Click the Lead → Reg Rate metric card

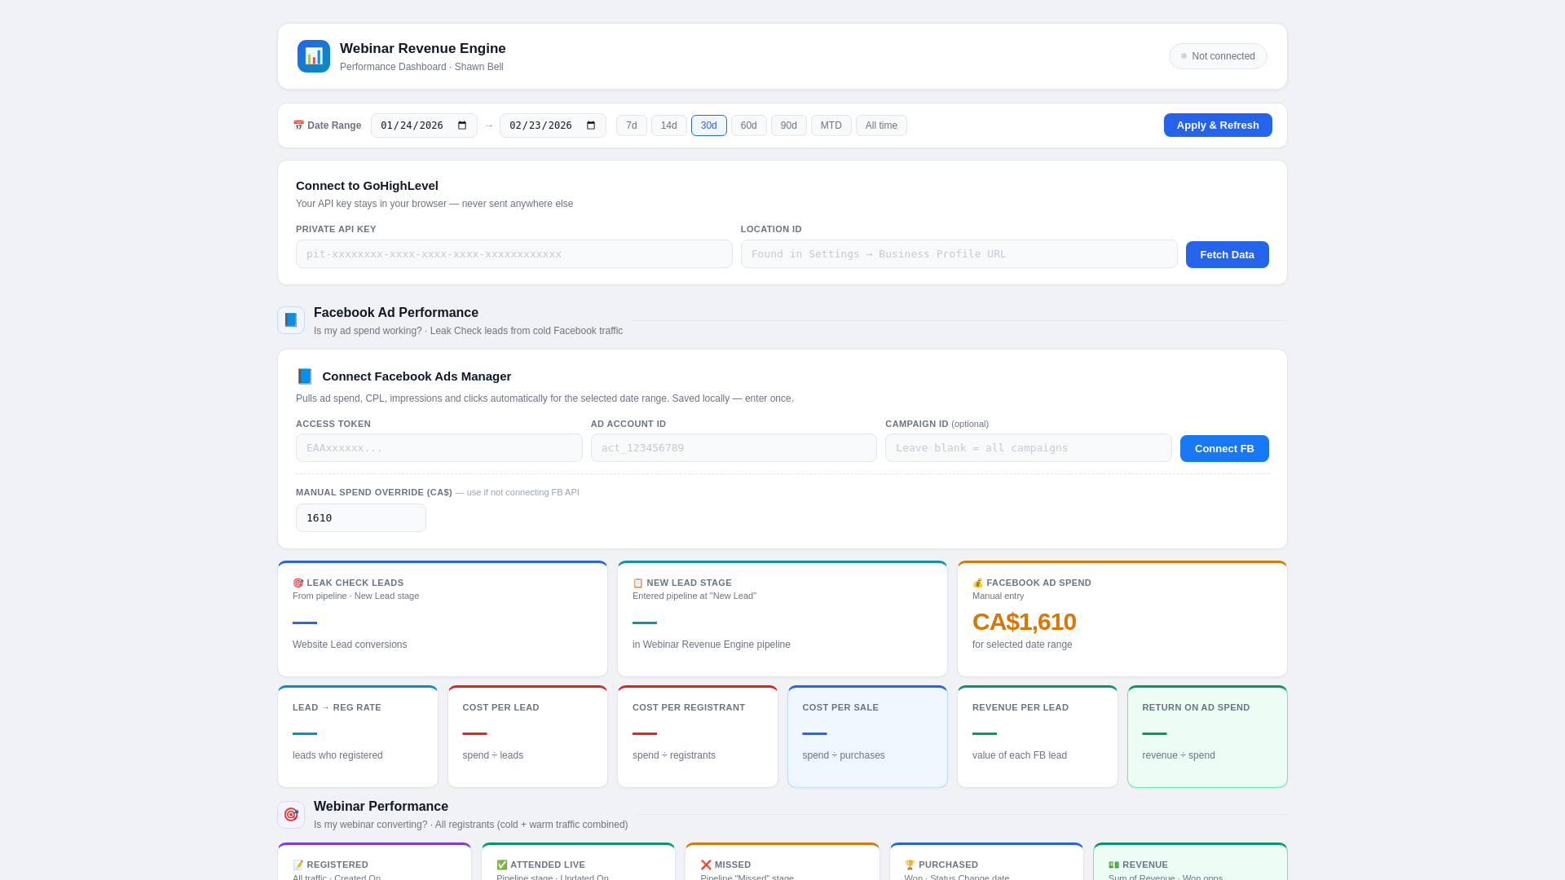tap(358, 737)
